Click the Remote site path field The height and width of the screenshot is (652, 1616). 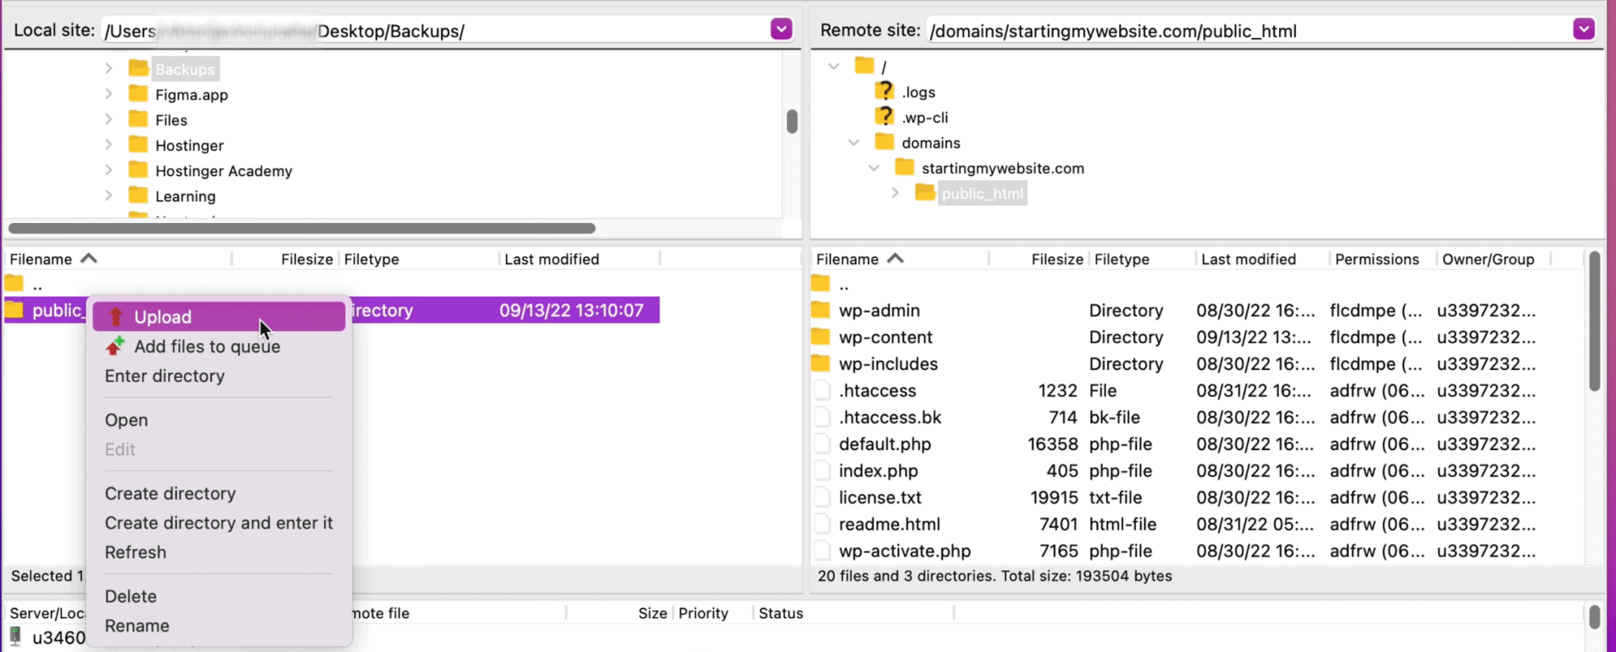coord(1244,31)
